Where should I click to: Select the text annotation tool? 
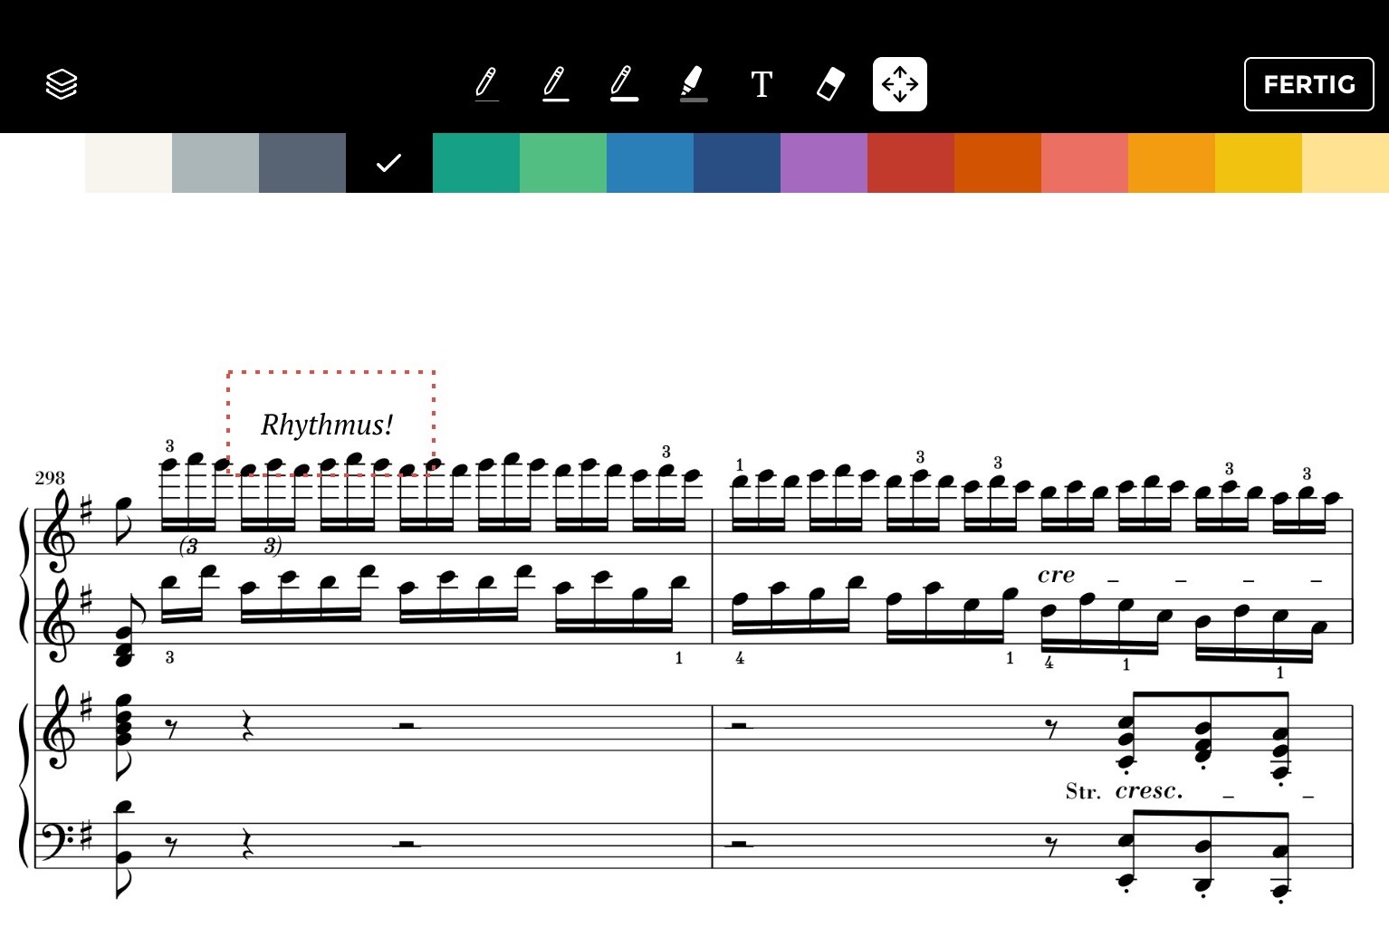pos(762,84)
